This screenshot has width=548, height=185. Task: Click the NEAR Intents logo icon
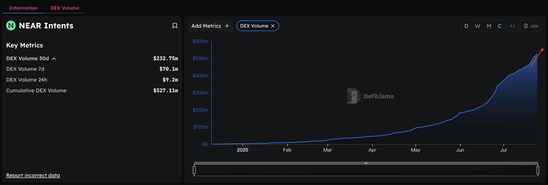click(x=11, y=26)
